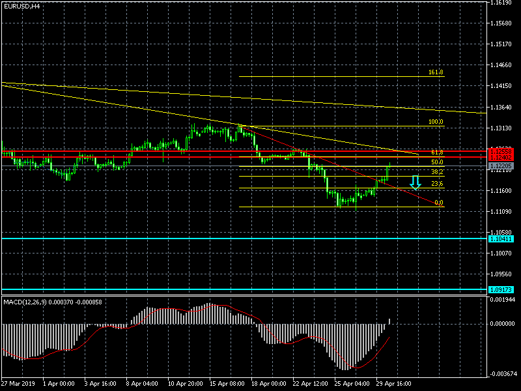Click the cyan 1.10411 price tag
The height and width of the screenshot is (391, 521).
click(x=501, y=239)
